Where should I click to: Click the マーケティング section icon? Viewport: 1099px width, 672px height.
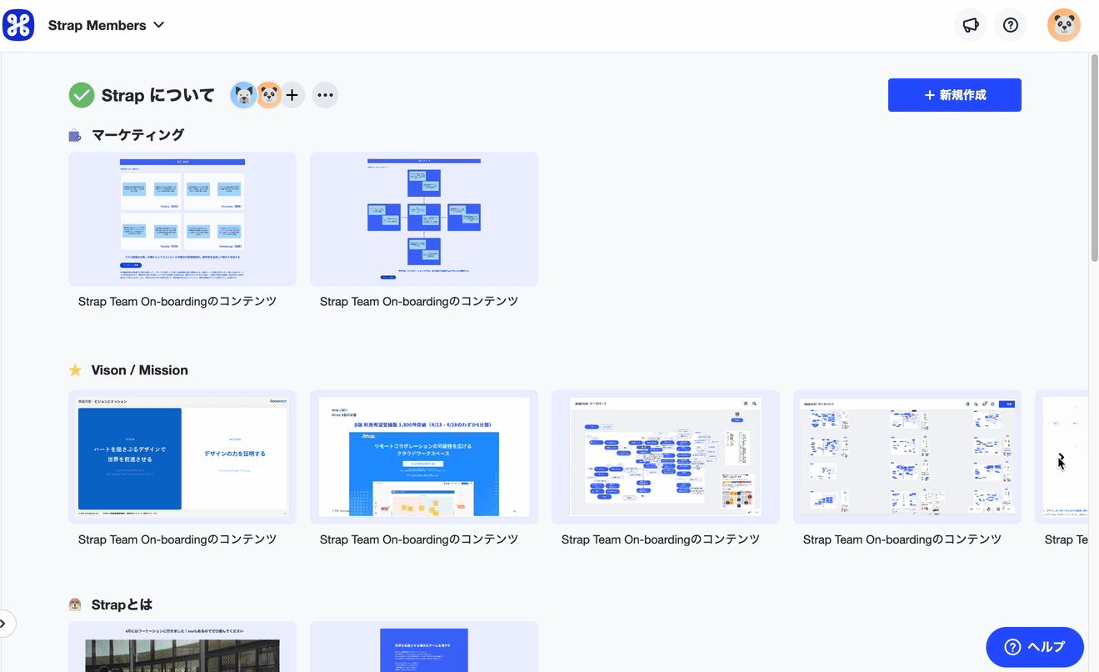(75, 135)
